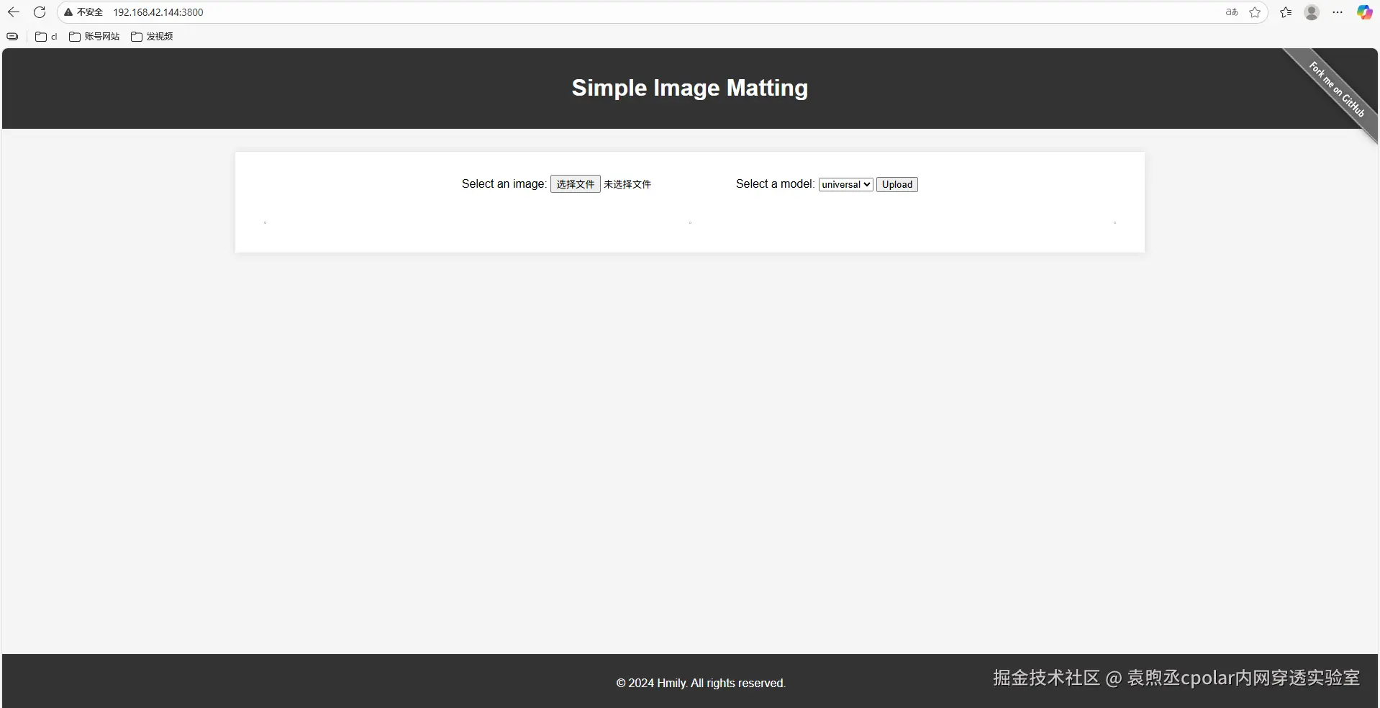Image resolution: width=1380 pixels, height=708 pixels.
Task: Add this page to favorites star
Action: pyautogui.click(x=1255, y=12)
